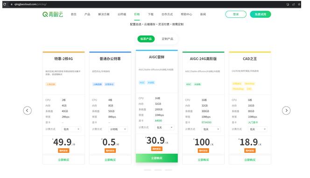Viewport: 310px width, 178px height.
Task: Click the 特惠-2核4G card title
Action: tap(63, 59)
